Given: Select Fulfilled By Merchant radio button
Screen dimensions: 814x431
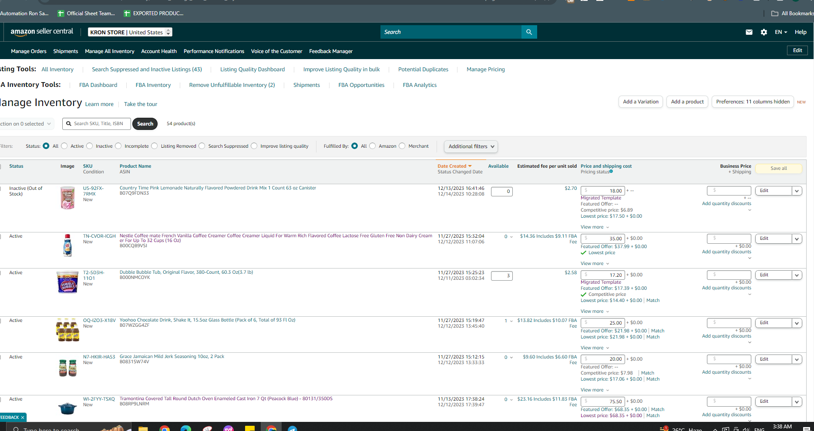Looking at the screenshot, I should click(402, 146).
